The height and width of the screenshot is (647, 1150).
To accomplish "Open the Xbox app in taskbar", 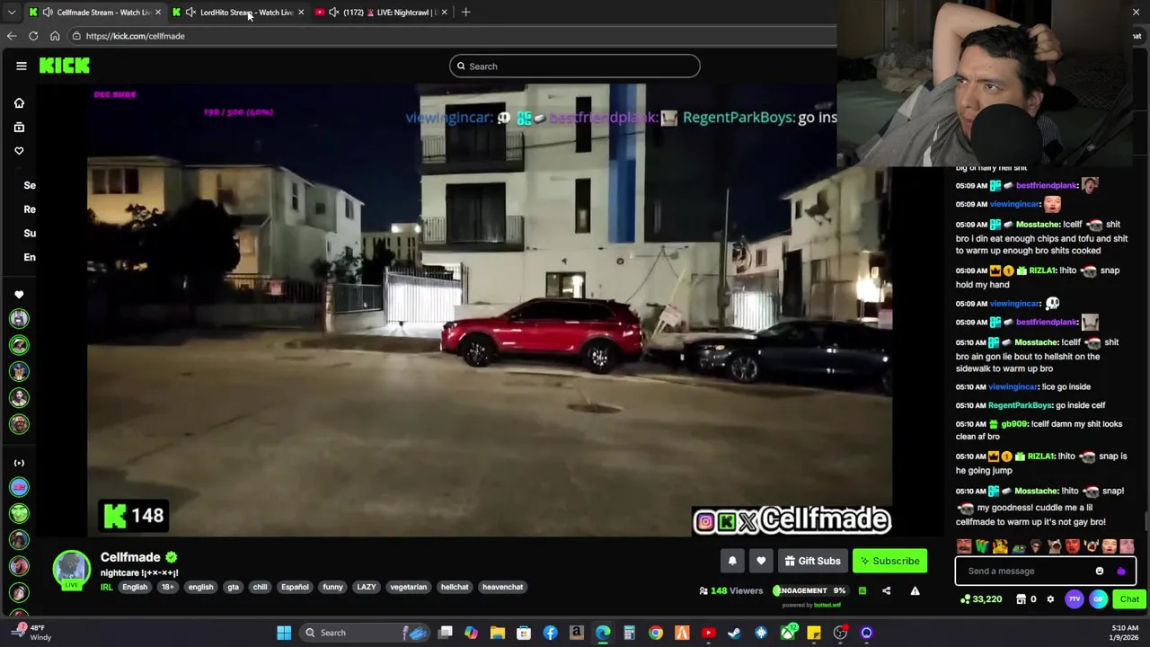I will point(787,633).
